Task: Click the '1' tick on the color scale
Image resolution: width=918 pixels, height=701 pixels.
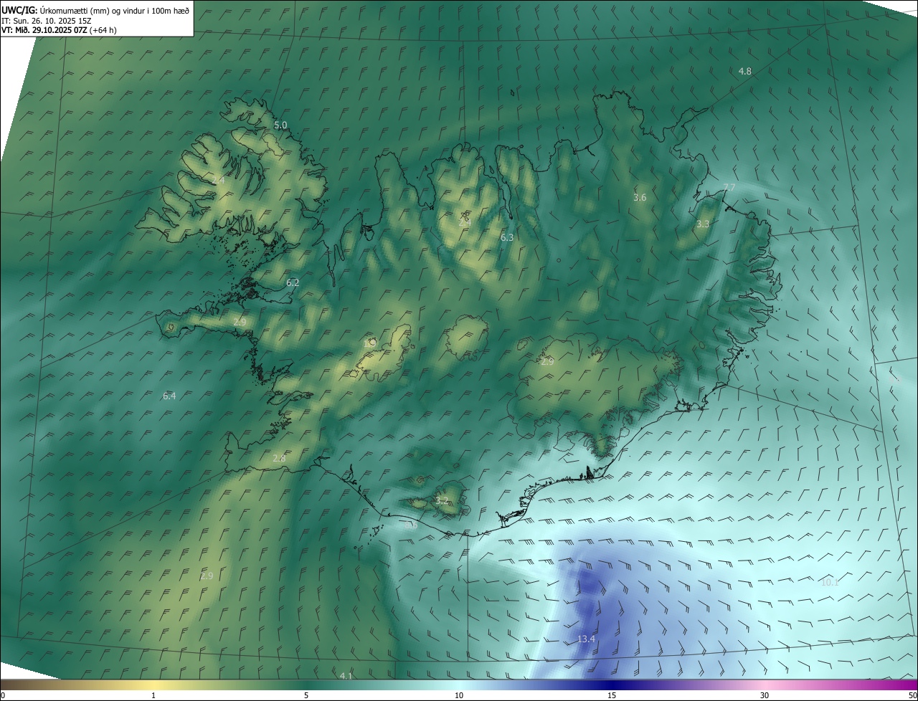Action: [x=153, y=695]
